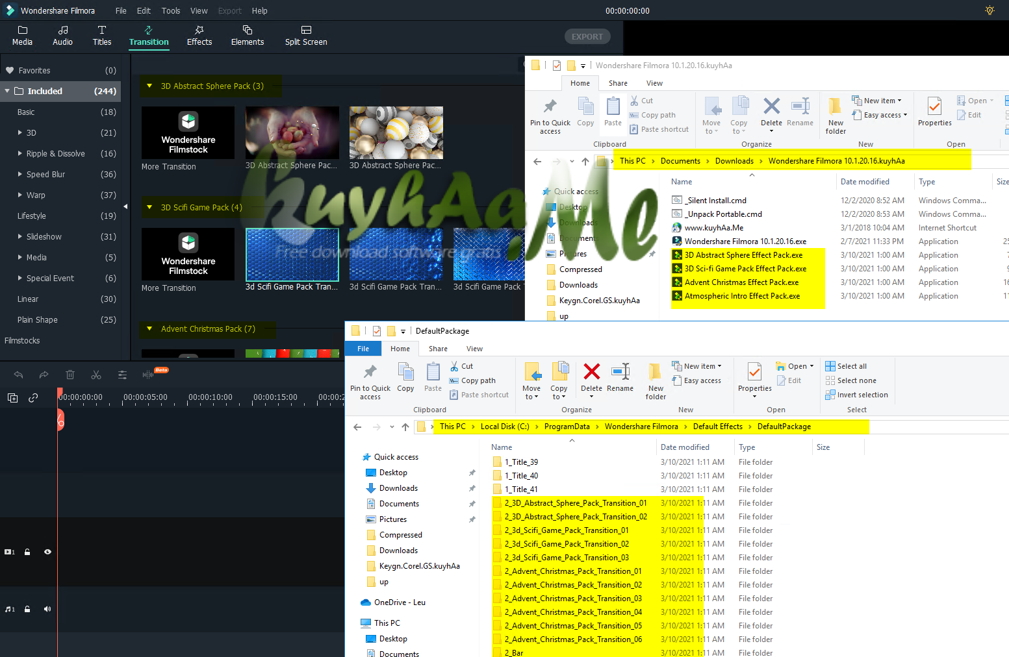Click the Beta audio waveform icon
Viewport: 1009px width, 657px height.
[x=149, y=374]
